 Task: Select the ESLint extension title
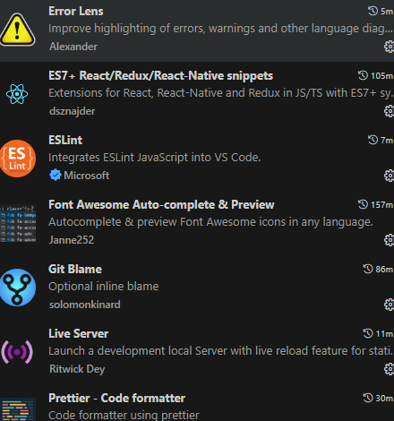click(65, 141)
